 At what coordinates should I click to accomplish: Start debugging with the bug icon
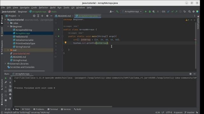tap(150, 12)
